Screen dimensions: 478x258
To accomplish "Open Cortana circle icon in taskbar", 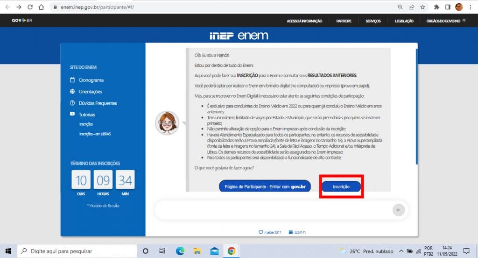I will (x=146, y=251).
